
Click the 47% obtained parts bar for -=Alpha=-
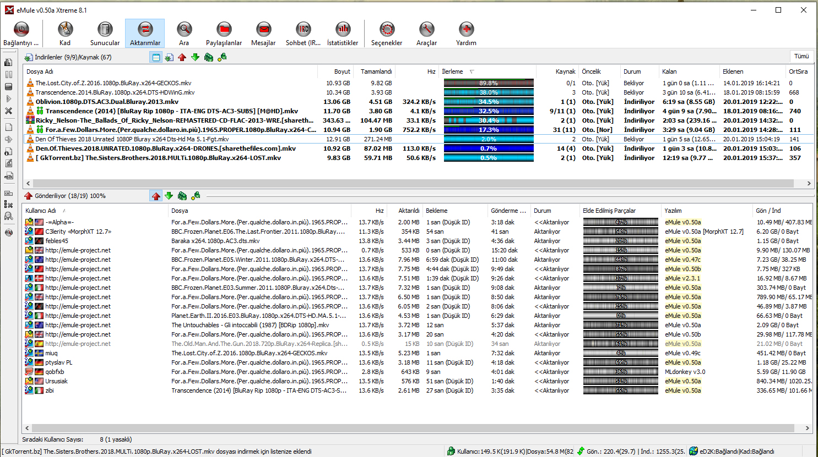point(621,222)
